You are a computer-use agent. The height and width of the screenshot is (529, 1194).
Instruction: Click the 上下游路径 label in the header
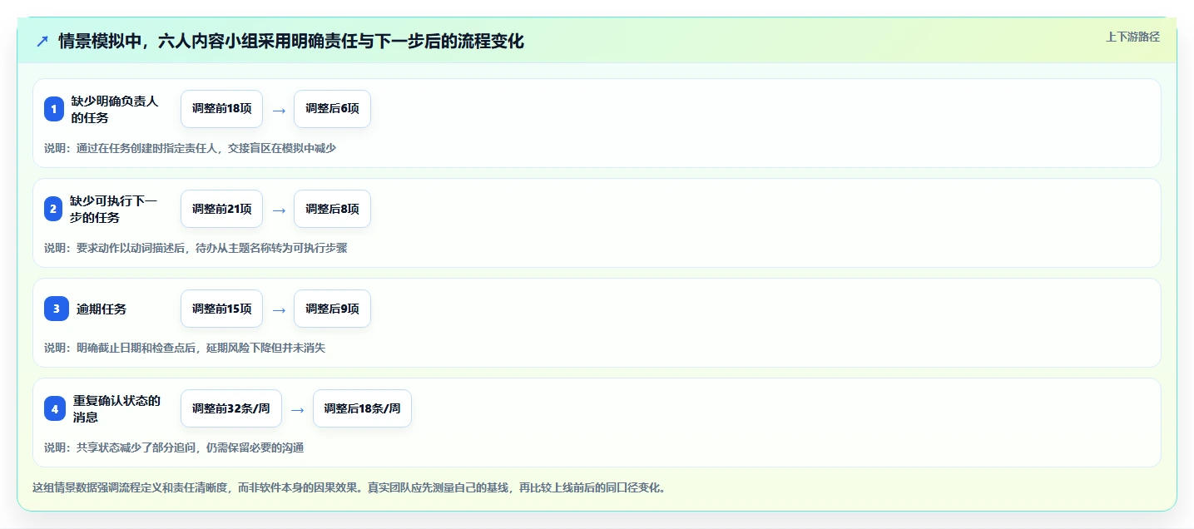(x=1132, y=37)
